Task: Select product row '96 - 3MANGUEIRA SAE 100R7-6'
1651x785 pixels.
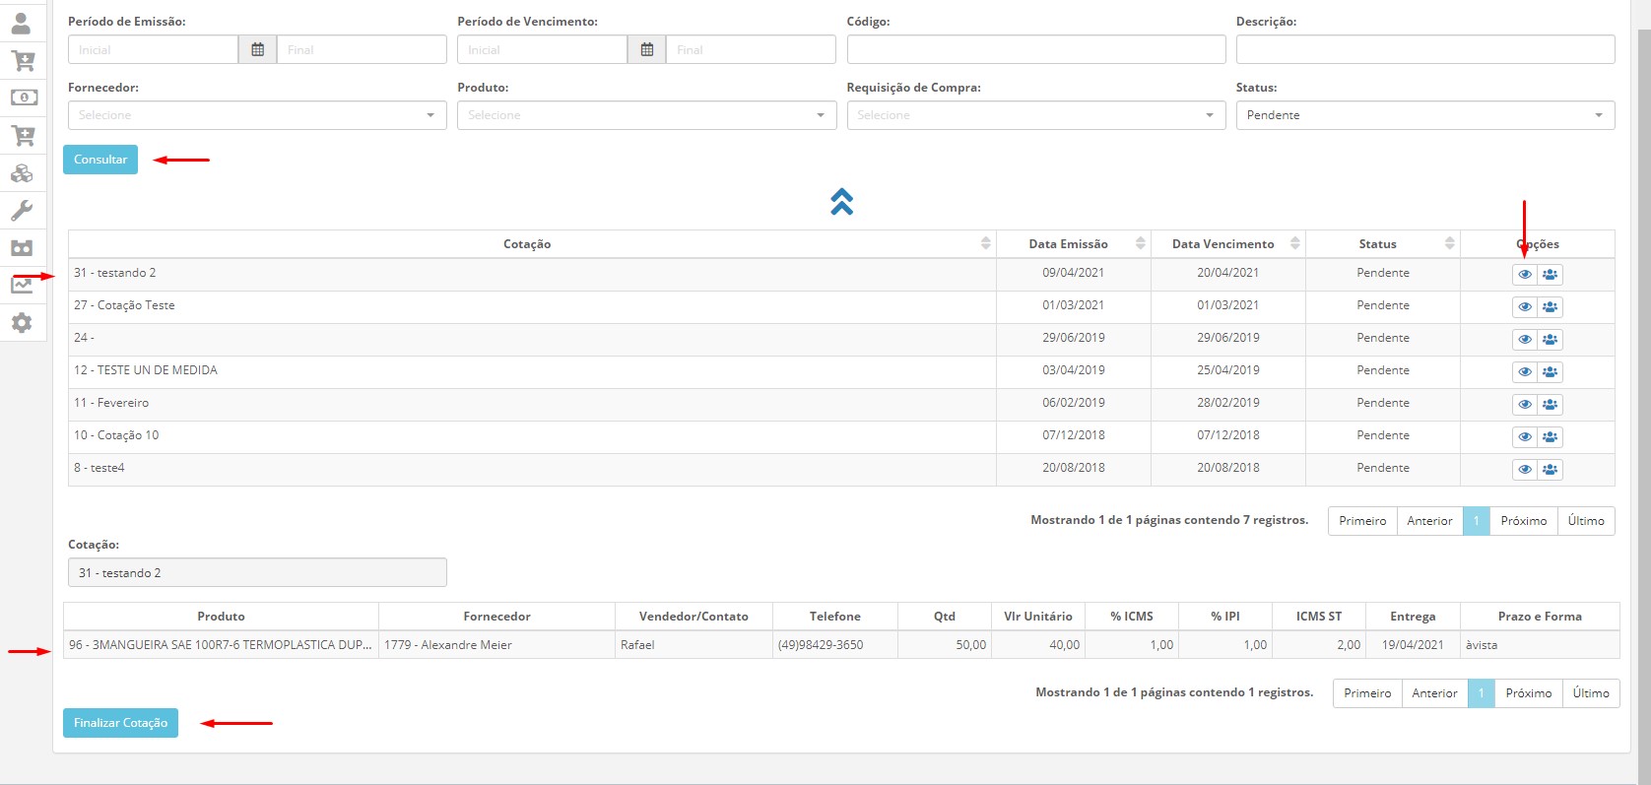Action: pos(841,645)
